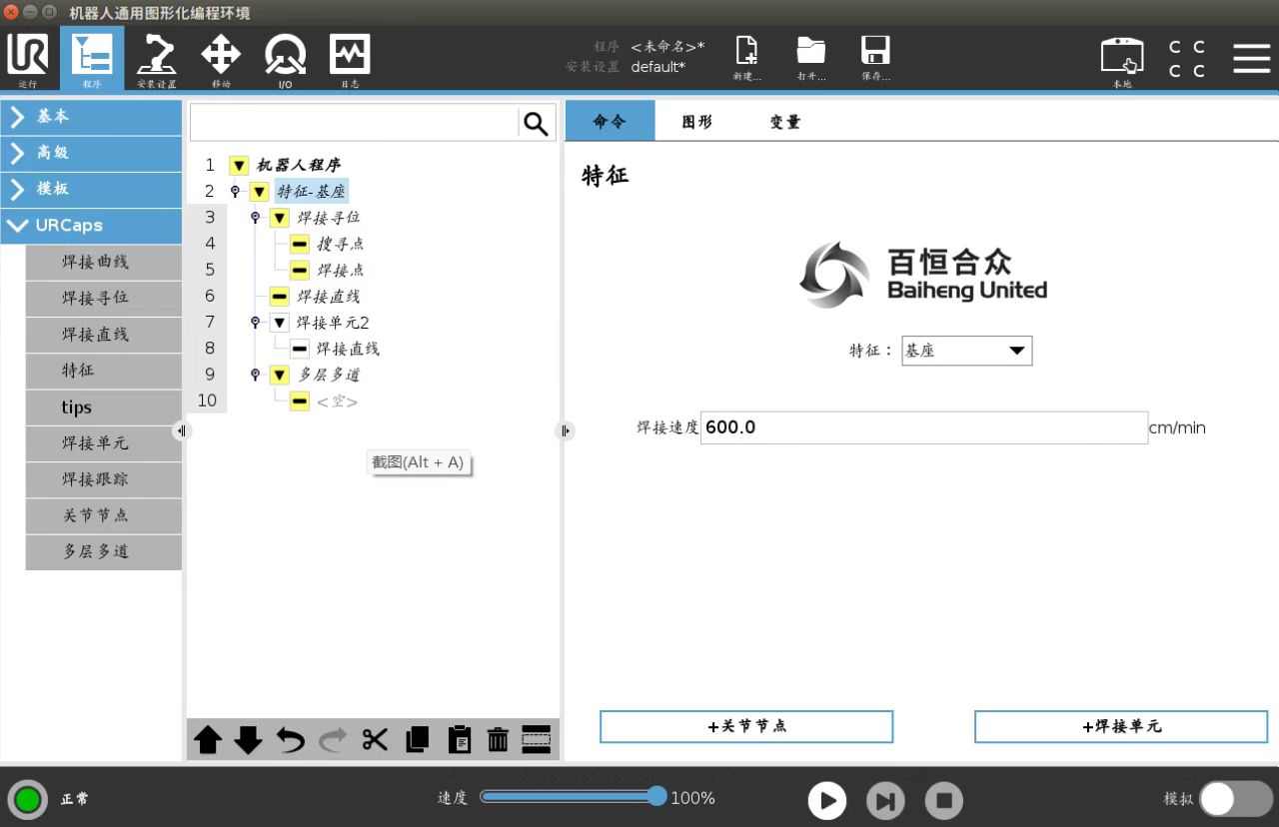Screen dimensions: 1279x827
Task: Expand the 基本 category
Action: (x=91, y=117)
